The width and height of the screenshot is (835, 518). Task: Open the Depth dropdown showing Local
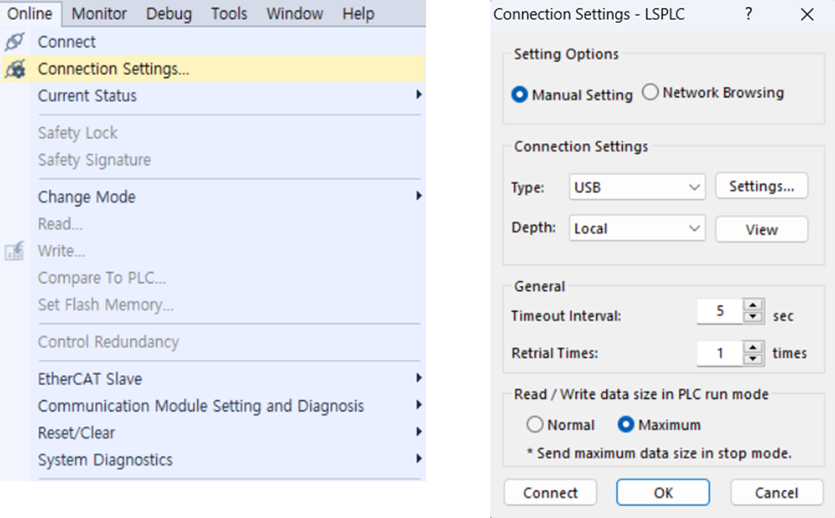[637, 228]
